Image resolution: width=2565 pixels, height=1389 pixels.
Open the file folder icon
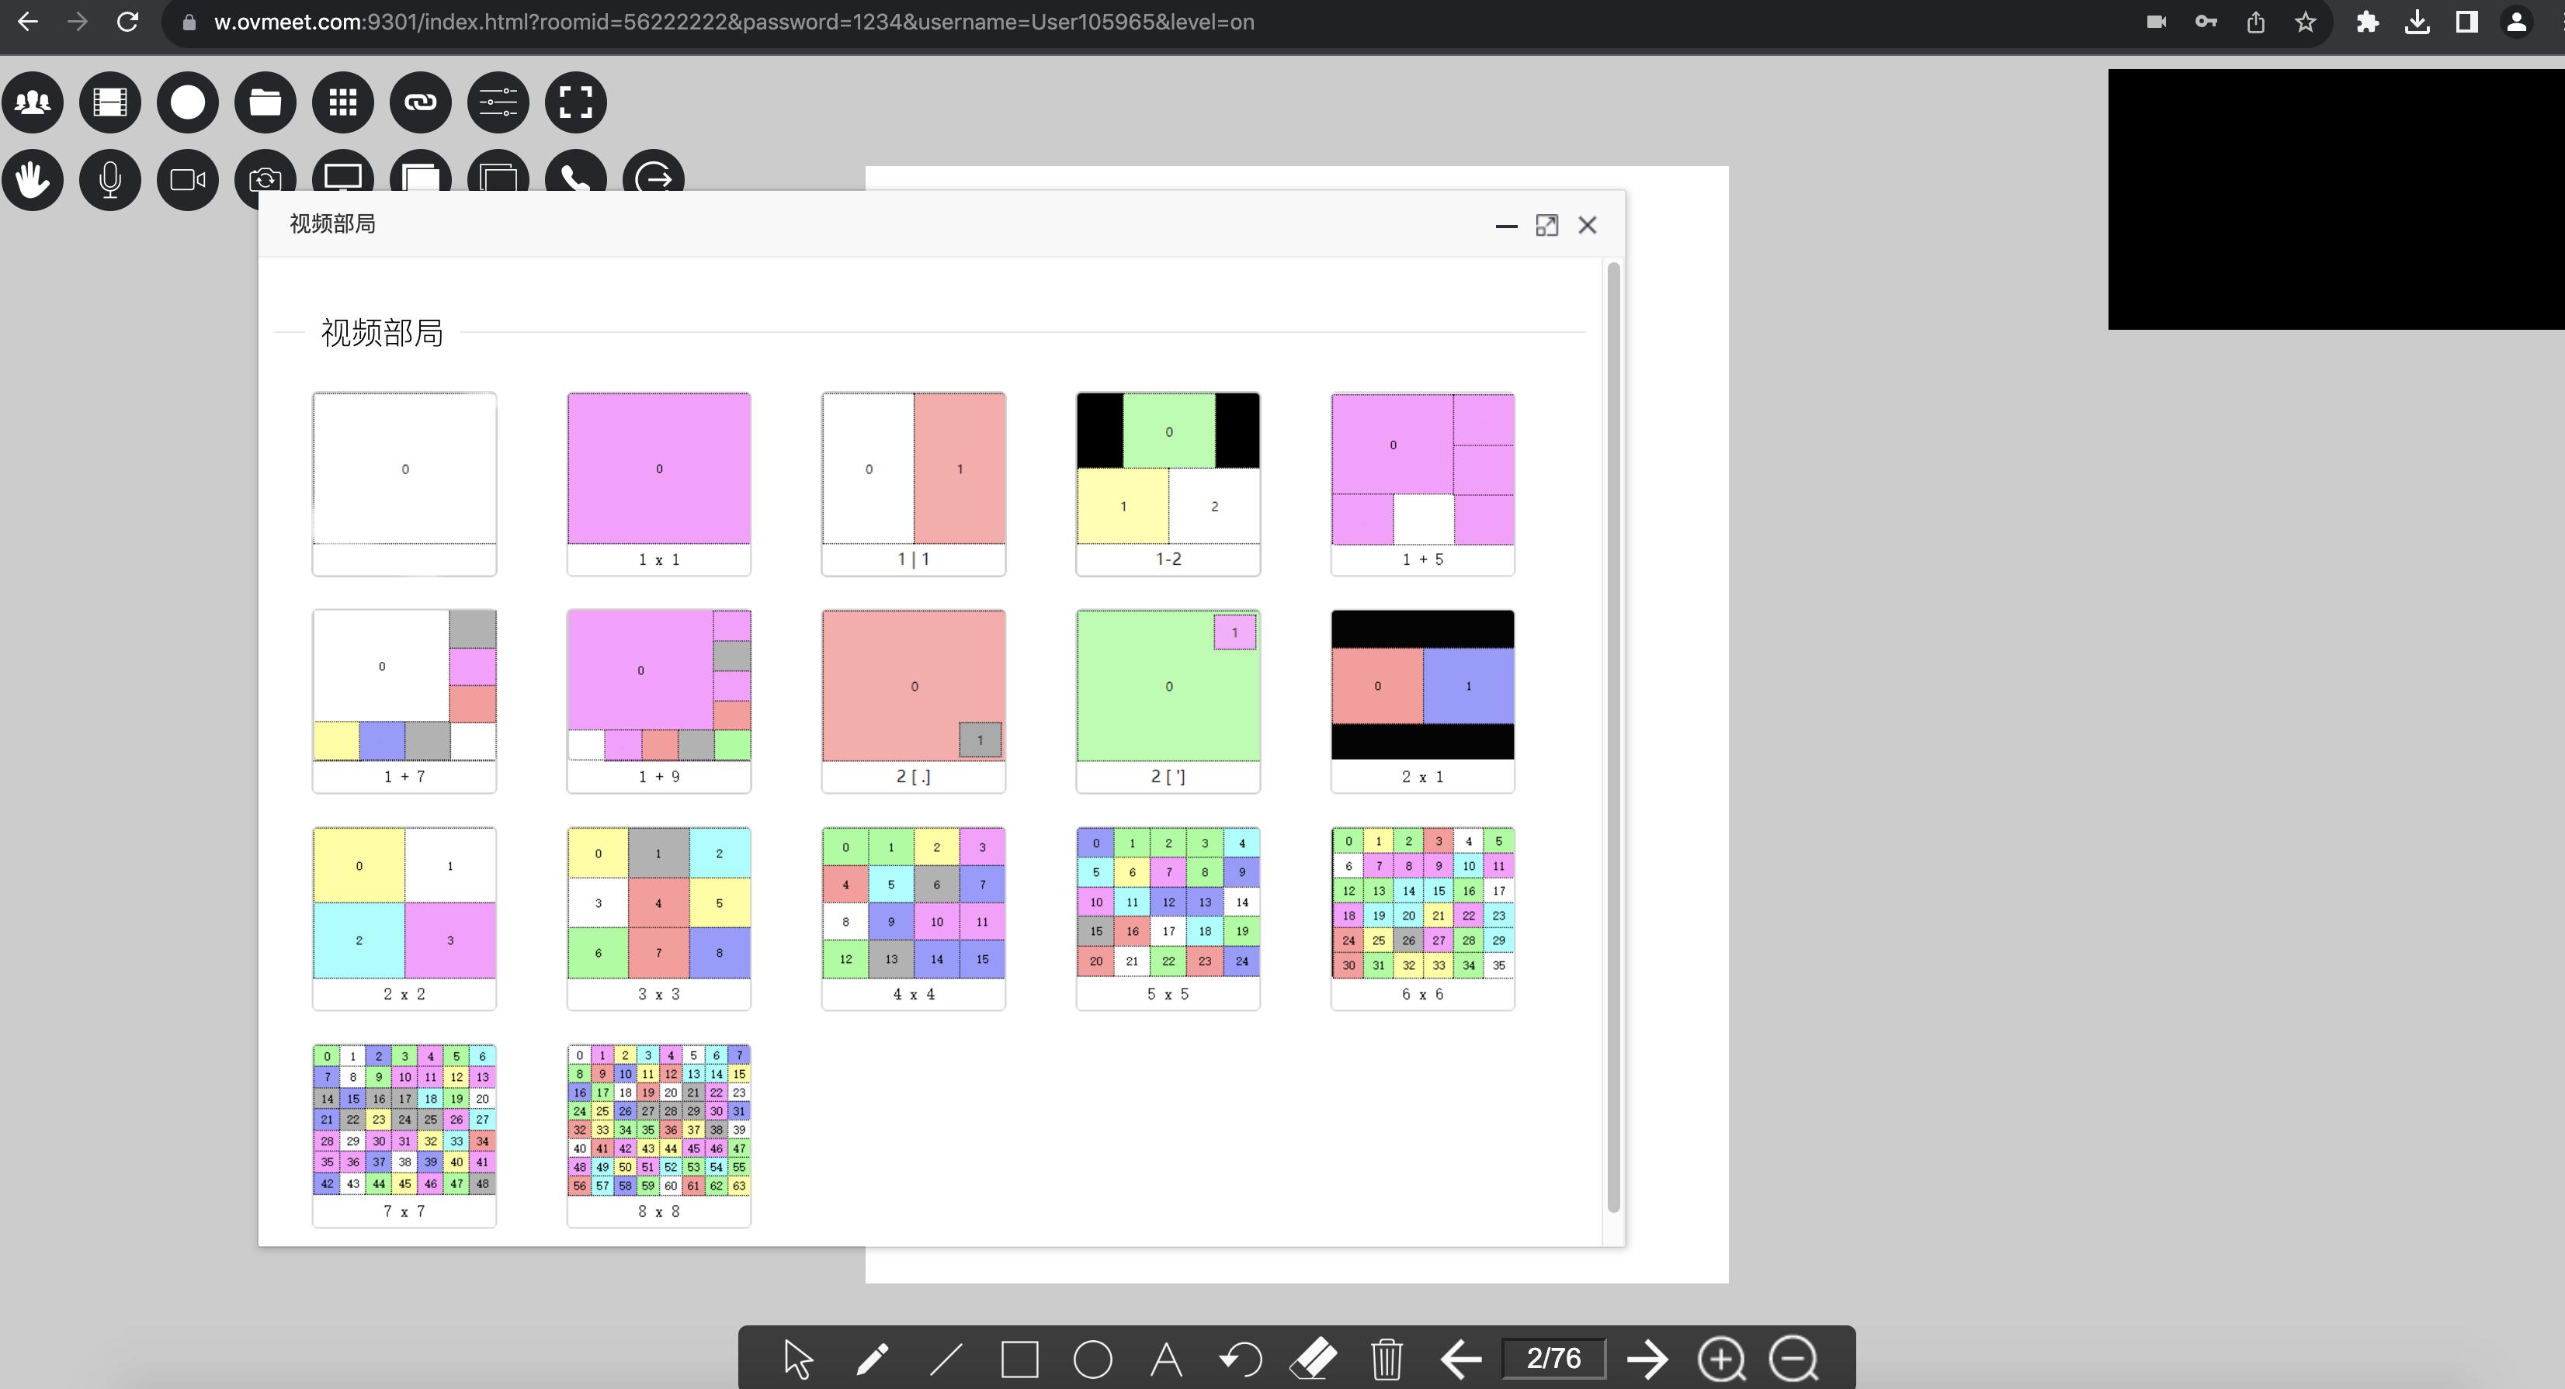click(x=265, y=102)
